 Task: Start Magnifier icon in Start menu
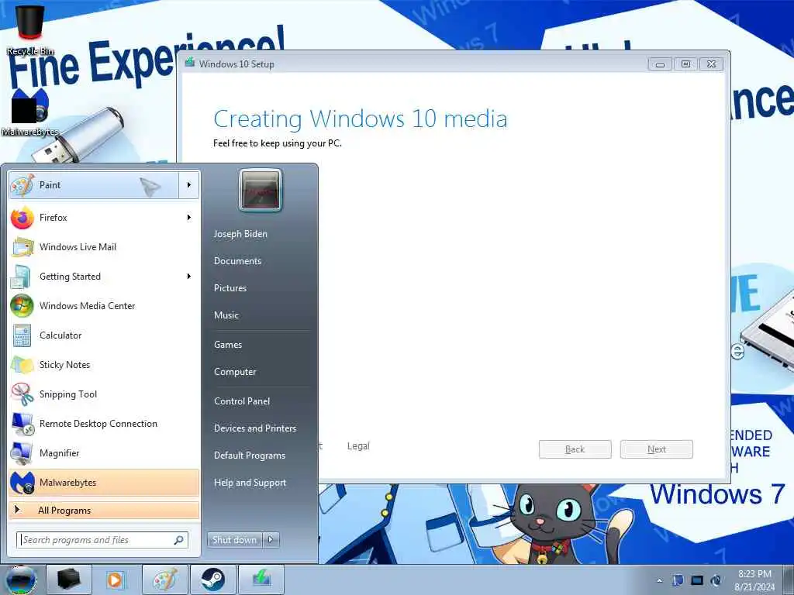(x=22, y=452)
